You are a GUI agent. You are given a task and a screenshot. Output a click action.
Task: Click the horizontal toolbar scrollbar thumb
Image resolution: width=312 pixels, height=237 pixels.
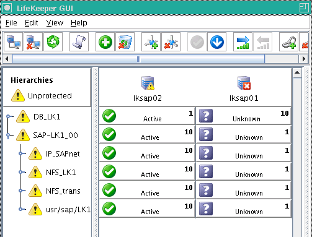pyautogui.click(x=138, y=59)
